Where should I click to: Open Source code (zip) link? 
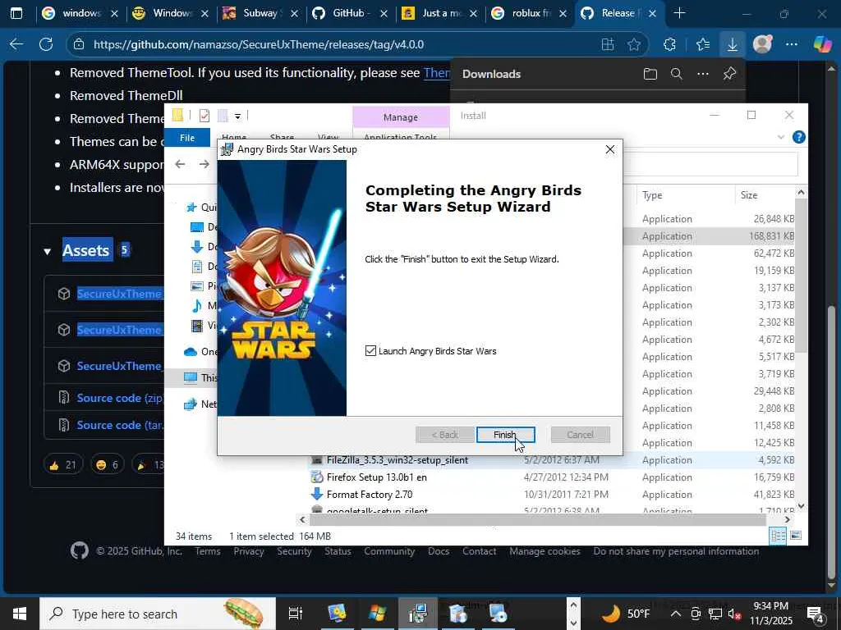[120, 398]
